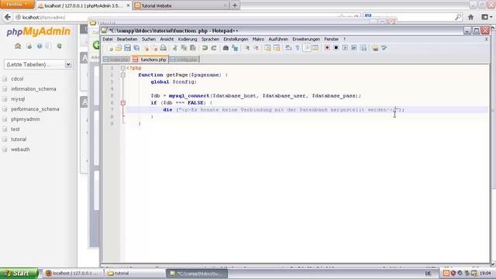
Task: Select the webauth database in sidebar
Action: coord(20,150)
